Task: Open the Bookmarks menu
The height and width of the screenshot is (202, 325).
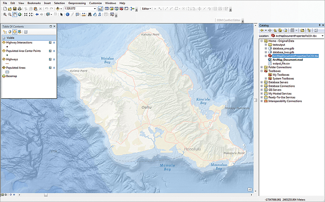Action: [34, 3]
